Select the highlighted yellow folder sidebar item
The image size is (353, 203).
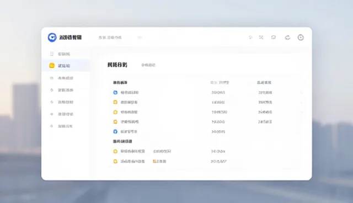point(66,66)
